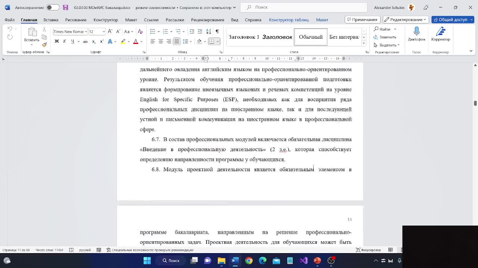Open Корректор editor tool
Screen dimensions: 478x268
pyautogui.click(x=441, y=35)
